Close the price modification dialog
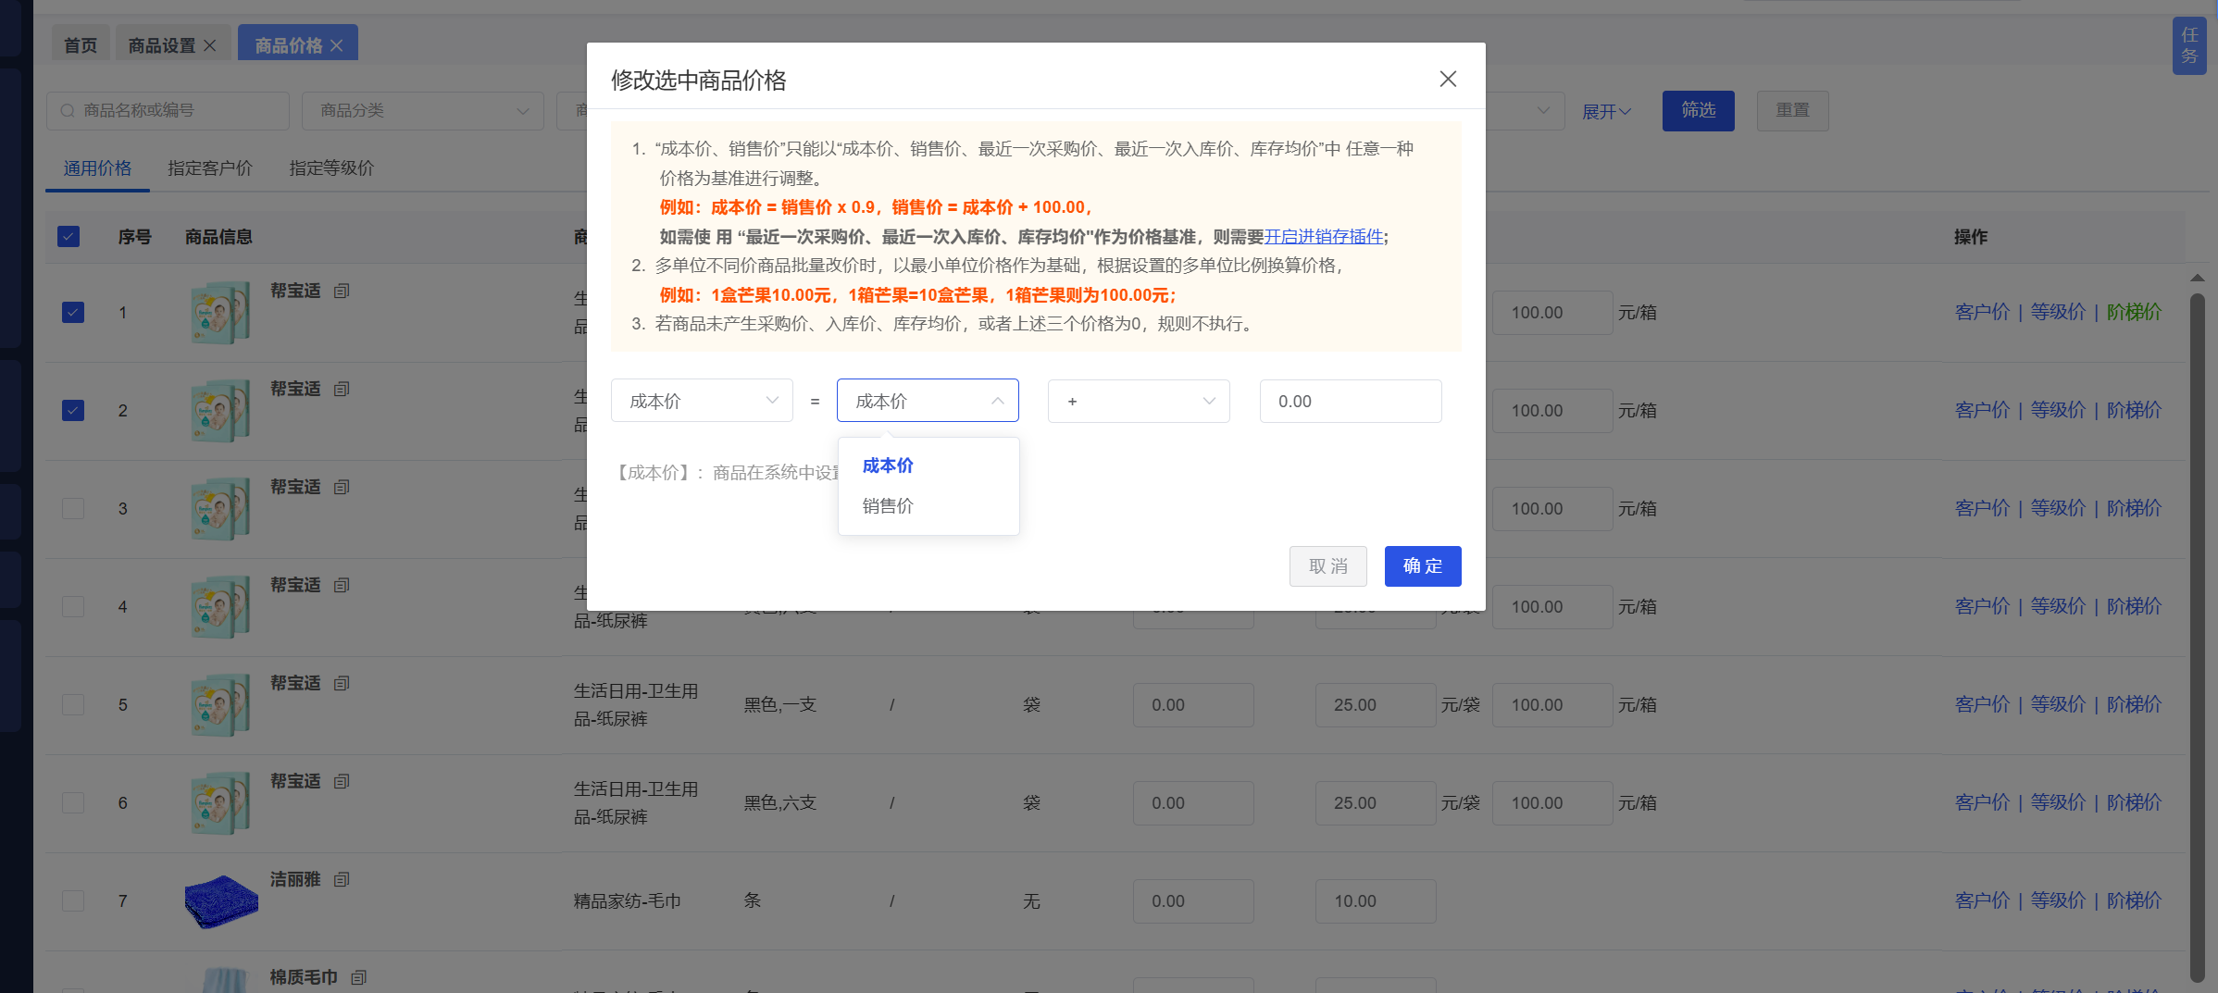Image resolution: width=2218 pixels, height=993 pixels. (1448, 80)
